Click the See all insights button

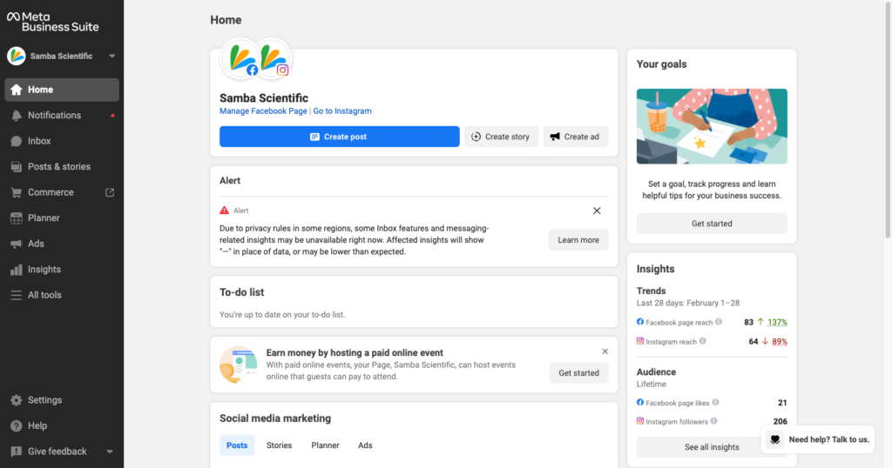[712, 447]
